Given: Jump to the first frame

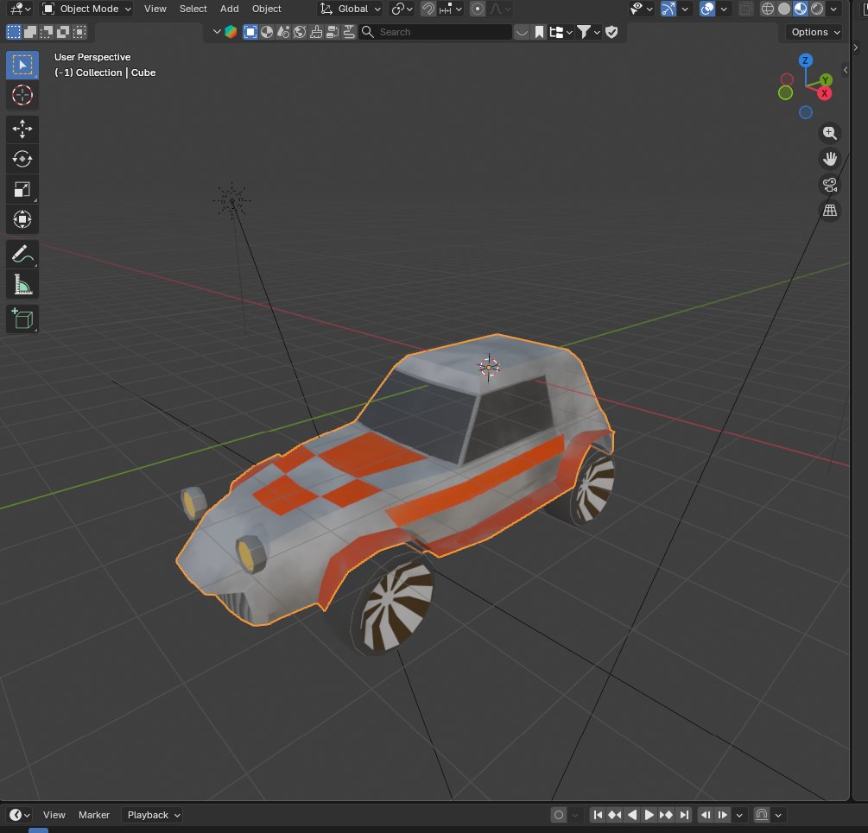Looking at the screenshot, I should tap(598, 815).
